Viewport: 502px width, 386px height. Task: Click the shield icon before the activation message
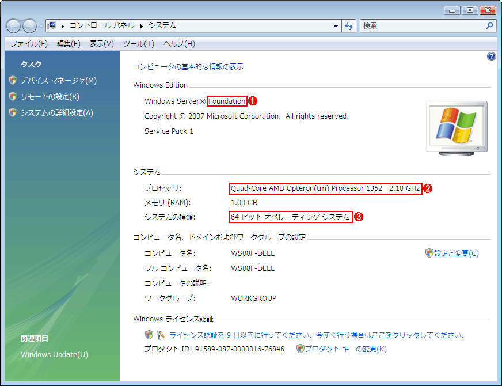pos(149,335)
